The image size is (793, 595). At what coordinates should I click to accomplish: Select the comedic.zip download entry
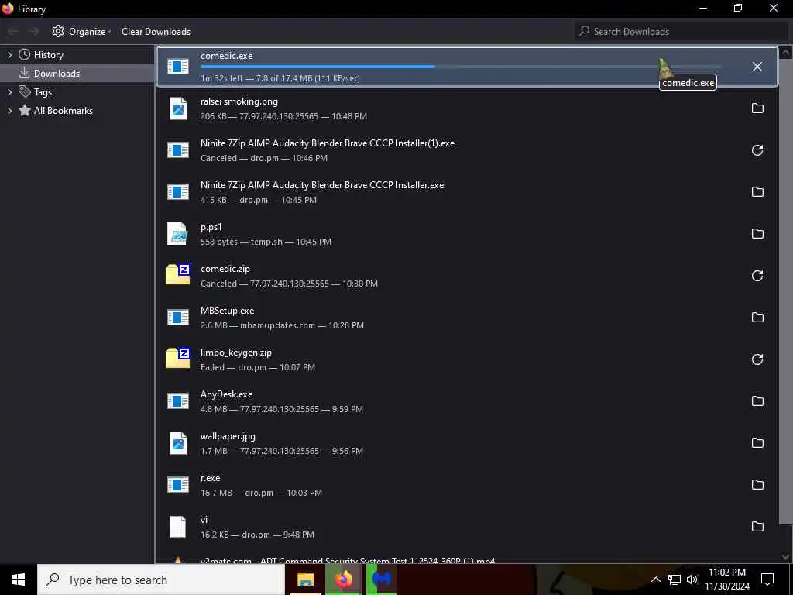(467, 276)
